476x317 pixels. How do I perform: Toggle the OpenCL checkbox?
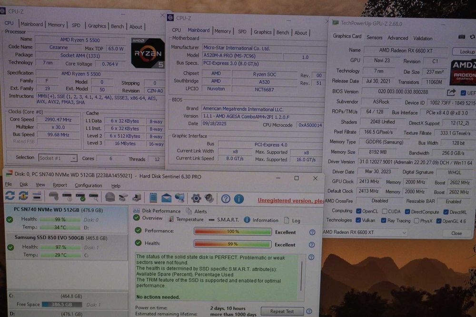358,211
